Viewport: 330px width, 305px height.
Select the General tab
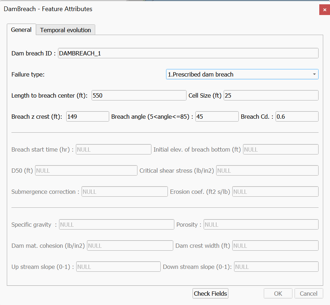(21, 30)
